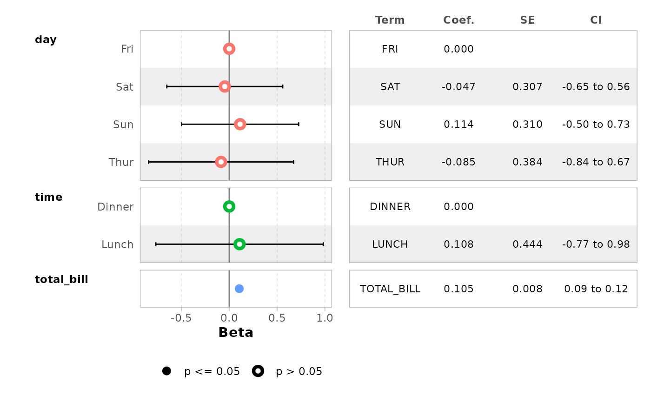Click the LUNCH confidence interval value
This screenshot has height=402, width=651.
tap(596, 244)
